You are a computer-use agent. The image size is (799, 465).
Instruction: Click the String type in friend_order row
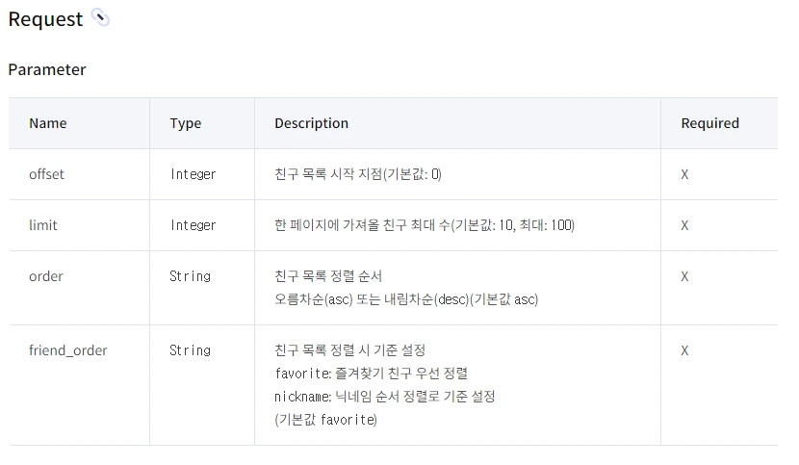tap(190, 350)
